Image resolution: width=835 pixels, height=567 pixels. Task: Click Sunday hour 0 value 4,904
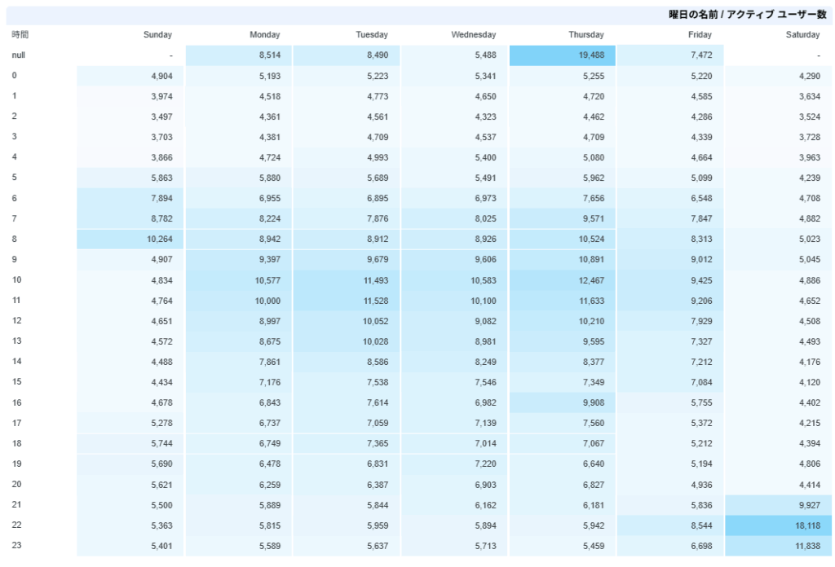161,76
